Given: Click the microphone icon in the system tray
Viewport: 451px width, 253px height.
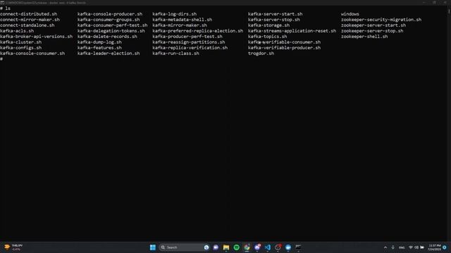Looking at the screenshot, I should coord(393,247).
